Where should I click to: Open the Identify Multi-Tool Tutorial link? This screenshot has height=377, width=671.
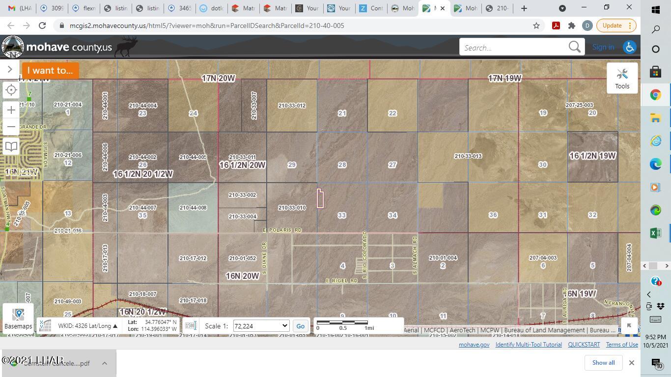pos(529,345)
